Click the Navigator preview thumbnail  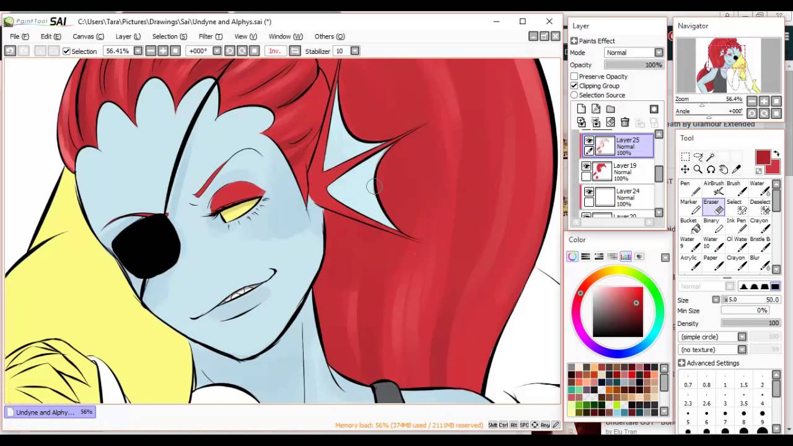tap(729, 66)
